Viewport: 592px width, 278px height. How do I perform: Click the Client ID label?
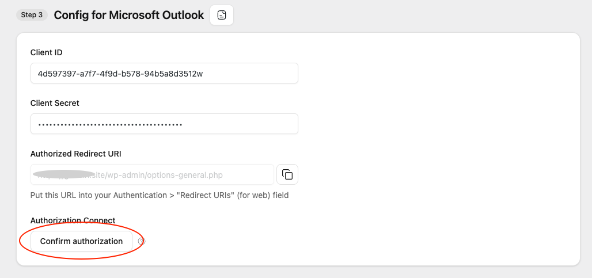click(x=46, y=52)
